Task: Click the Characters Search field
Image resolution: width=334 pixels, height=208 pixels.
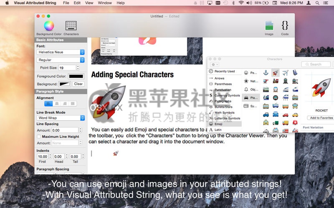Action: [316, 64]
